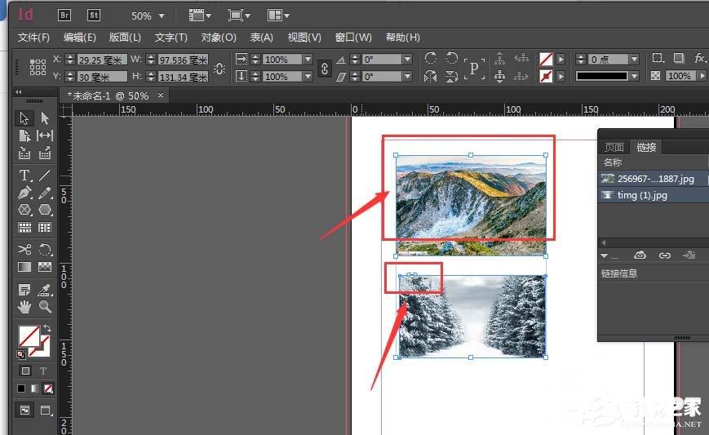Choose the Line tool

tap(44, 175)
